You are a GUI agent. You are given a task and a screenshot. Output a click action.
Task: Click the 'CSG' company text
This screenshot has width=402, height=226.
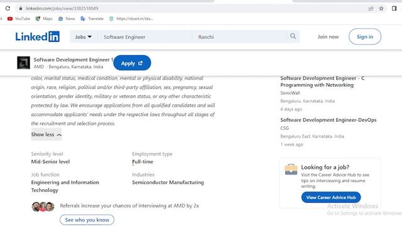(x=285, y=128)
